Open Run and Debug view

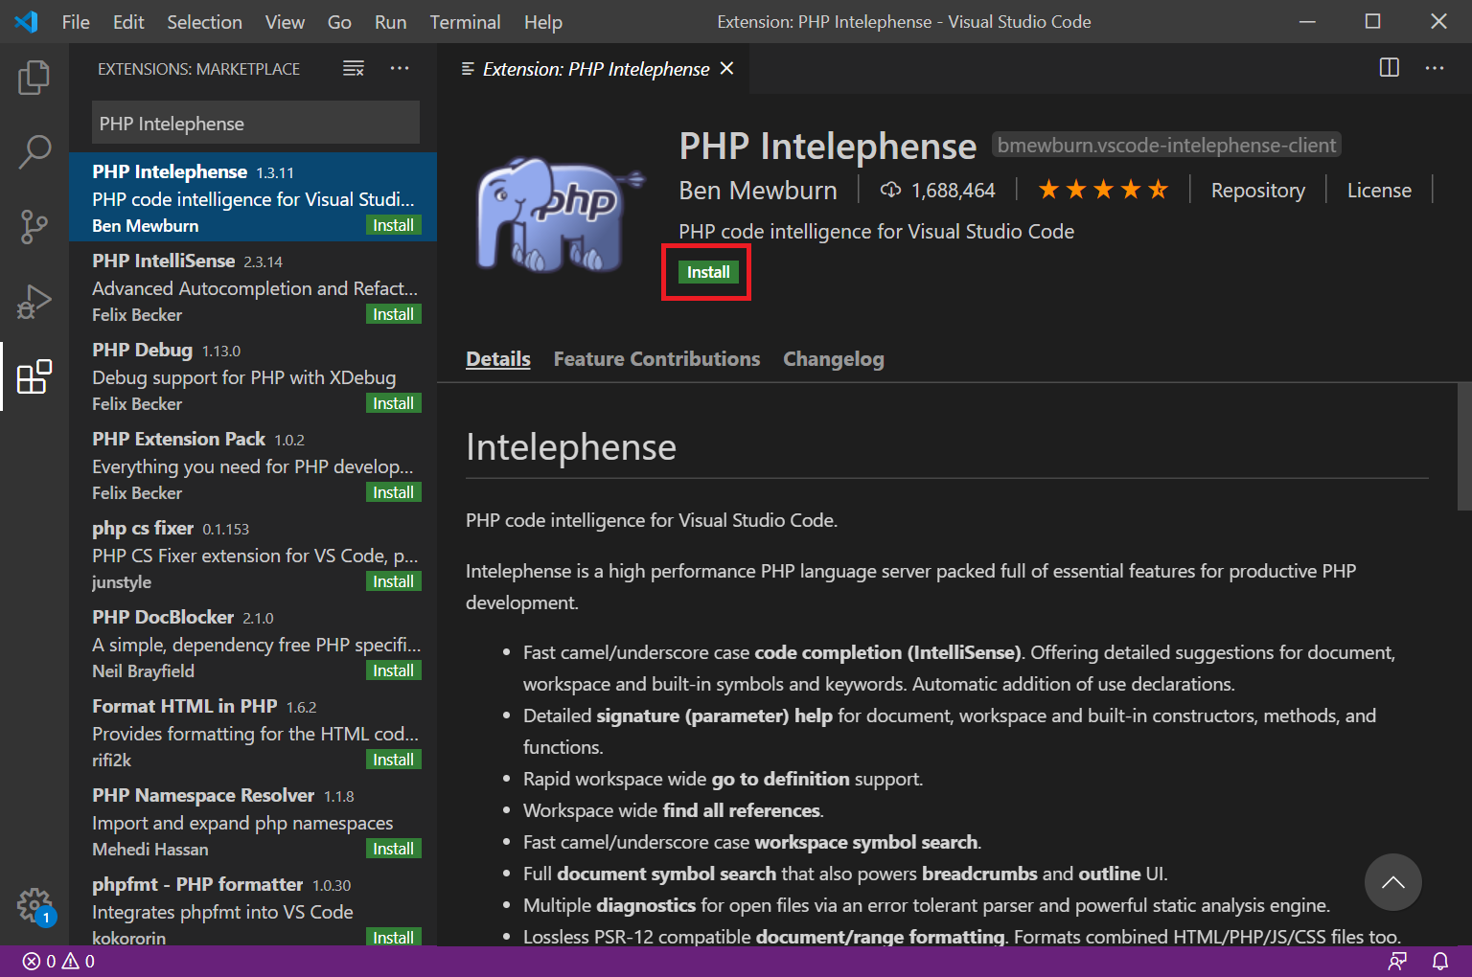tap(34, 301)
